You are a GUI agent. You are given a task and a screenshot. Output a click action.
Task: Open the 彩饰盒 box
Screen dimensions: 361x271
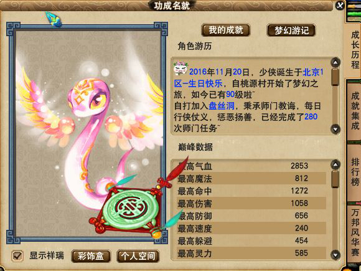91,256
